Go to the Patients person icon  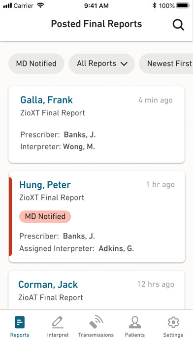[x=135, y=322]
